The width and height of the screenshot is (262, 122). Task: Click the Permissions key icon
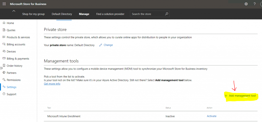coord(4,80)
